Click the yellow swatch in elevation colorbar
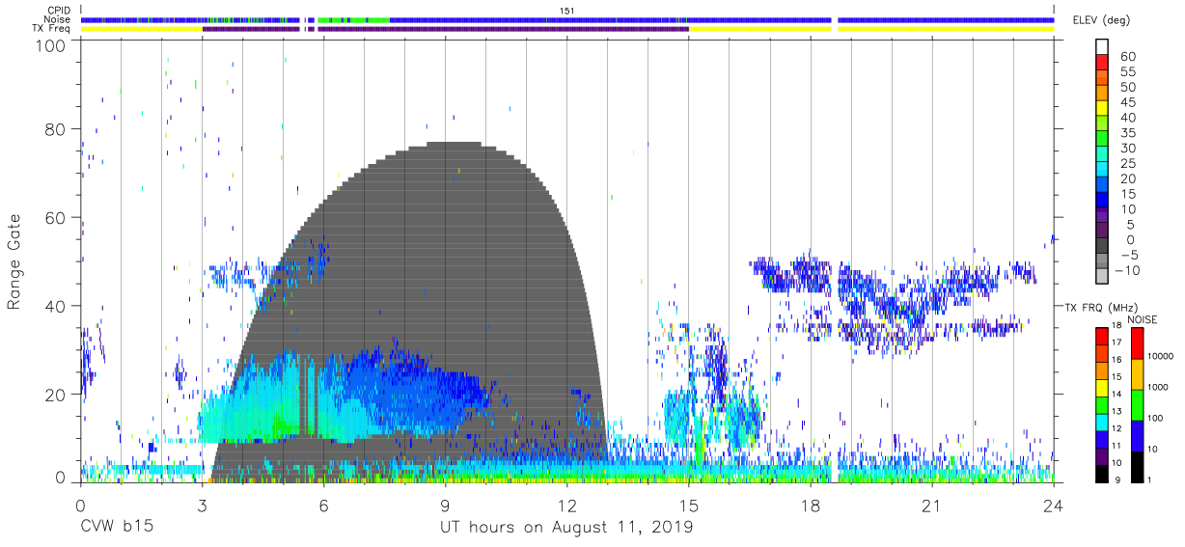This screenshot has width=1185, height=547. tap(1101, 109)
